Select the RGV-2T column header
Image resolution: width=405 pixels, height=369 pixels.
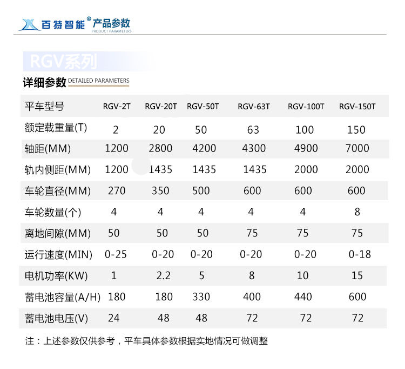(x=117, y=107)
